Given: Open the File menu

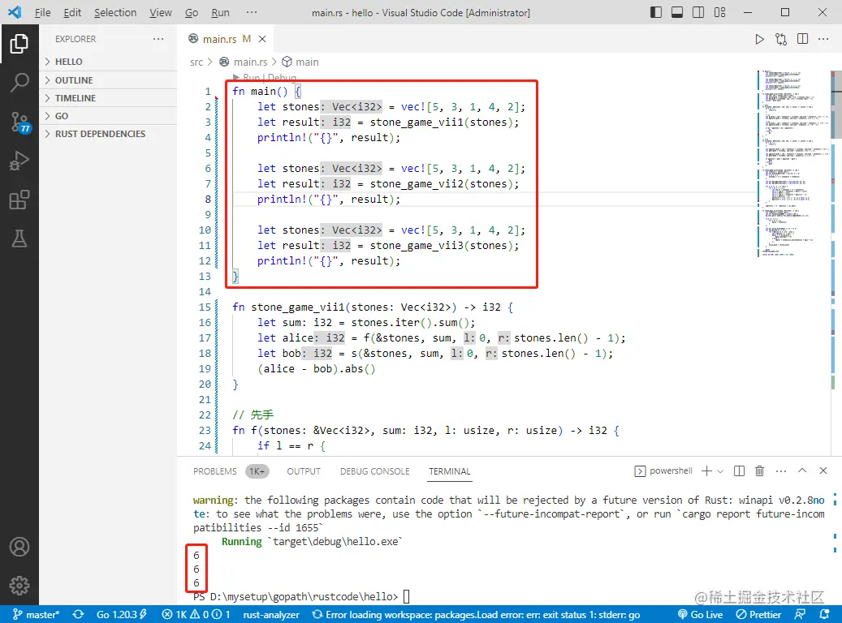Looking at the screenshot, I should pos(42,12).
